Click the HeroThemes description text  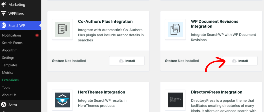click(x=102, y=103)
